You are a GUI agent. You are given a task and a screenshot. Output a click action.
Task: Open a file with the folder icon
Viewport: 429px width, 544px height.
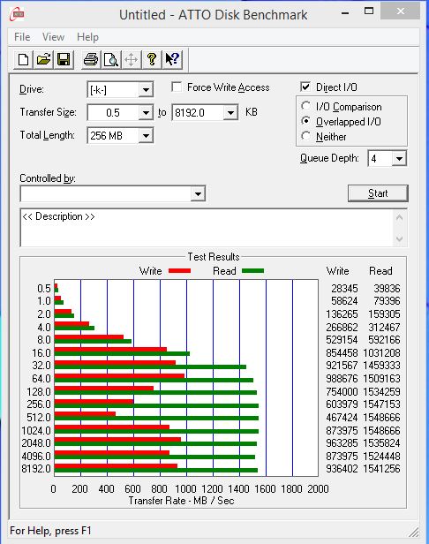click(x=43, y=59)
